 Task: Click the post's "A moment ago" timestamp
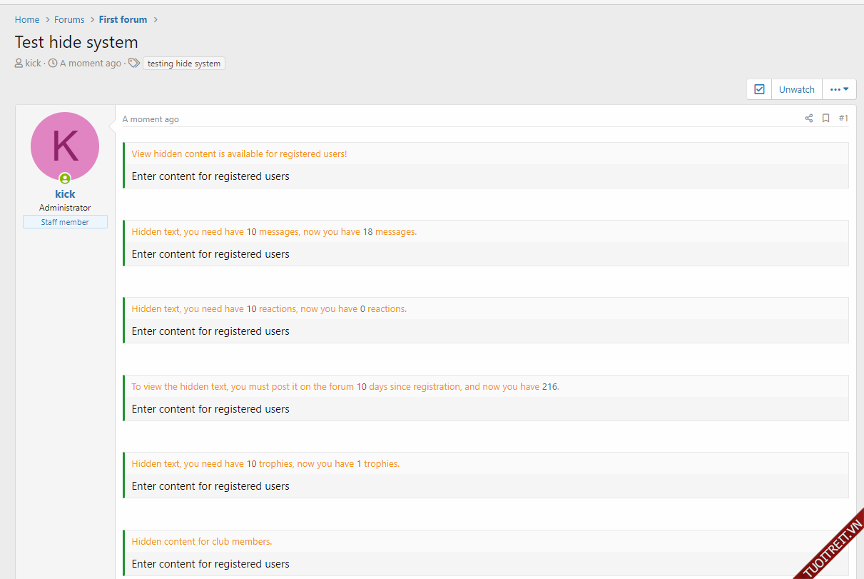151,119
